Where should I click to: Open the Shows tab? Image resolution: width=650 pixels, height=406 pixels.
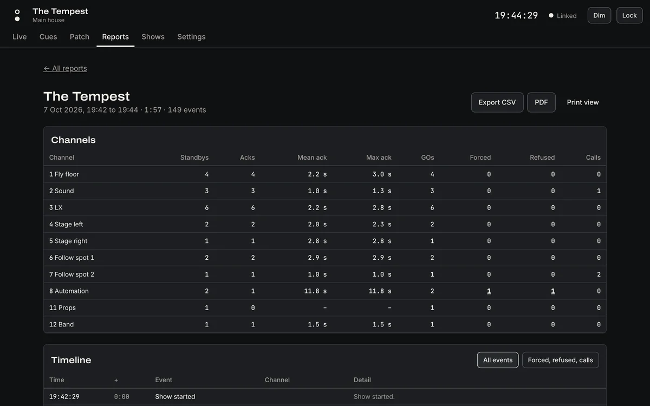coord(153,37)
